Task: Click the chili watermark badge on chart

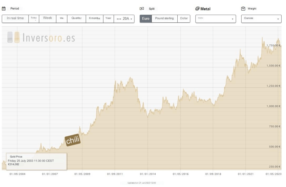Action: (x=73, y=140)
